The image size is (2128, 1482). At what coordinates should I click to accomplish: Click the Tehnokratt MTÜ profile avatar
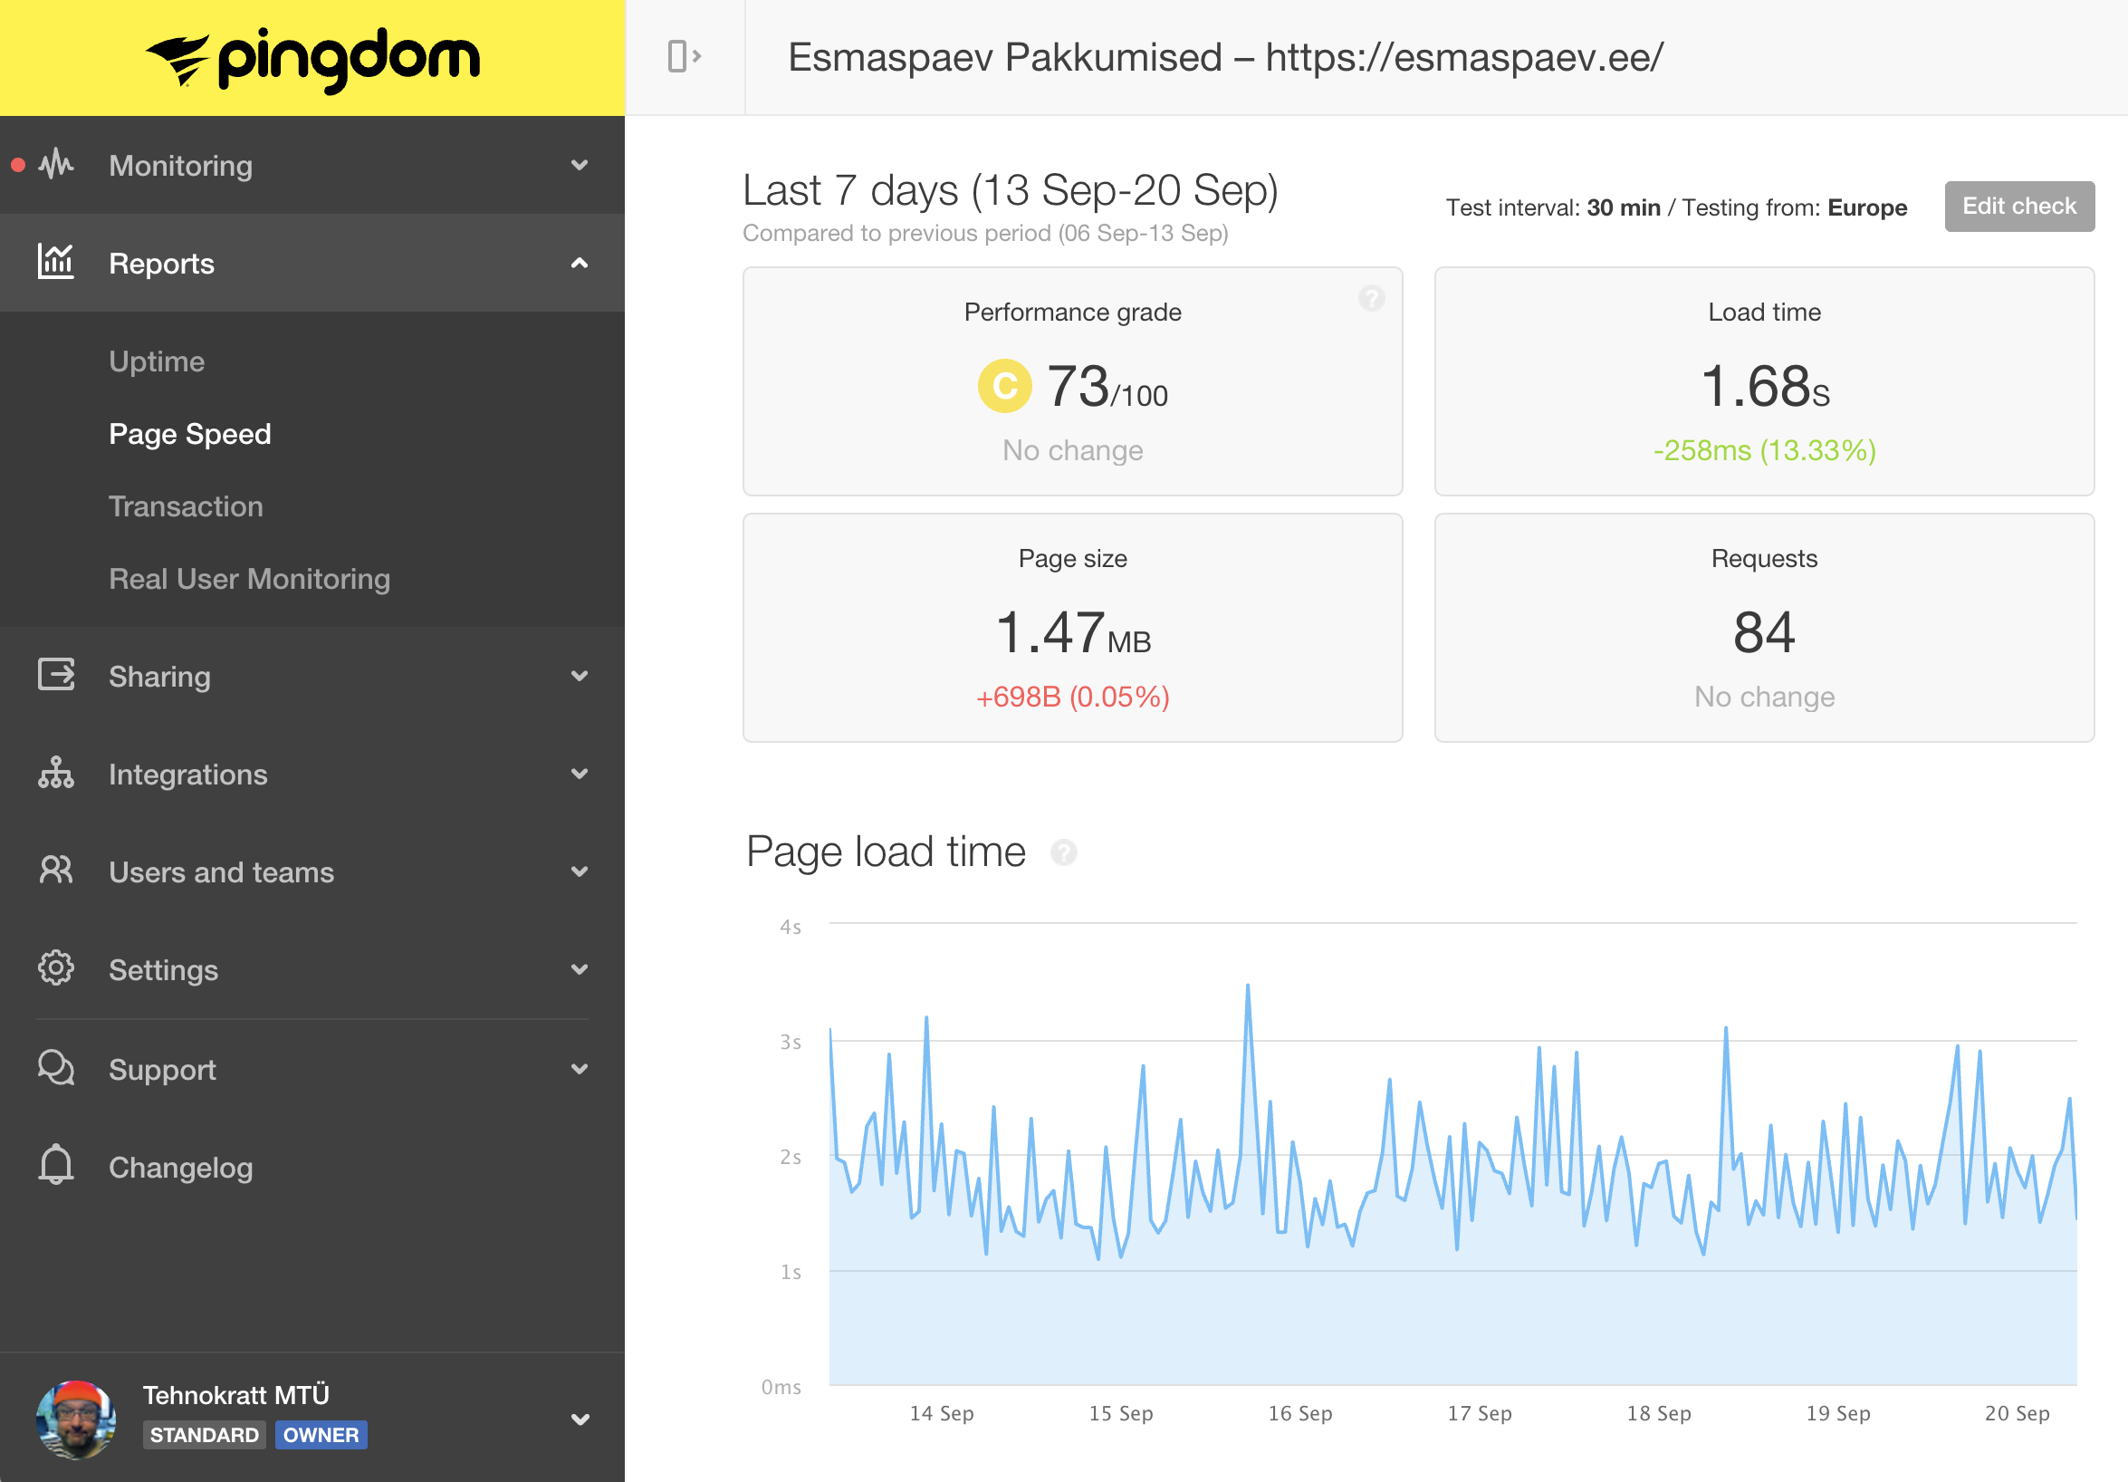point(76,1419)
